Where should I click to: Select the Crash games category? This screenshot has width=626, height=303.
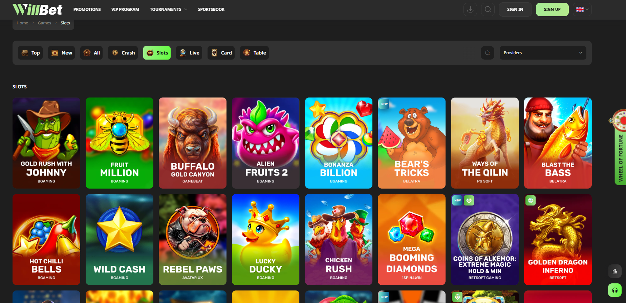point(123,53)
